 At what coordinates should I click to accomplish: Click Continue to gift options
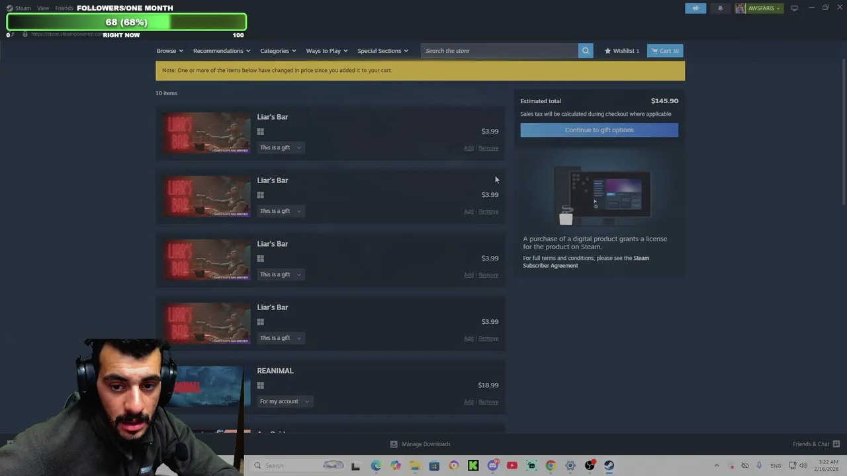(x=599, y=130)
